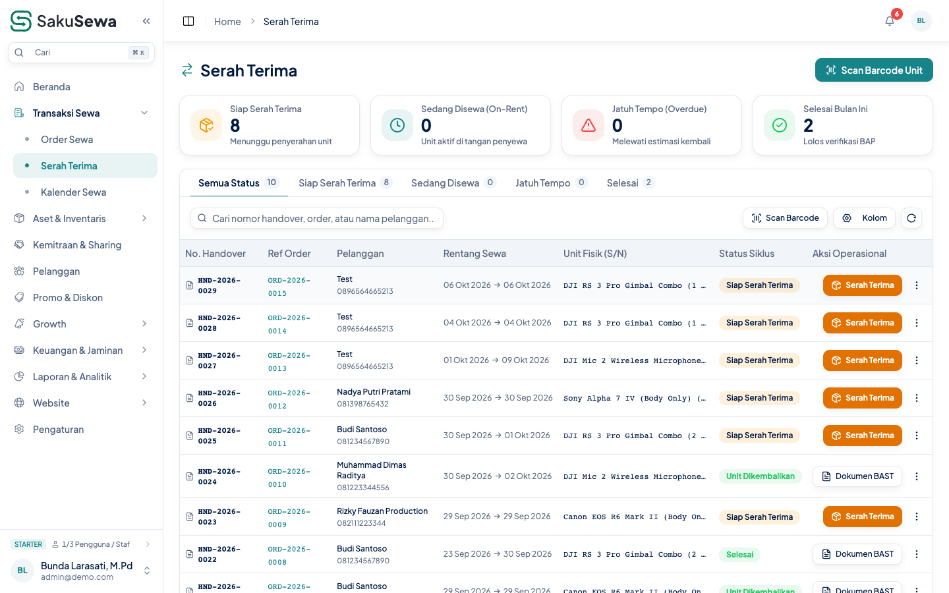Open row options for HND-2026-0026
This screenshot has height=593, width=949.
pos(917,398)
